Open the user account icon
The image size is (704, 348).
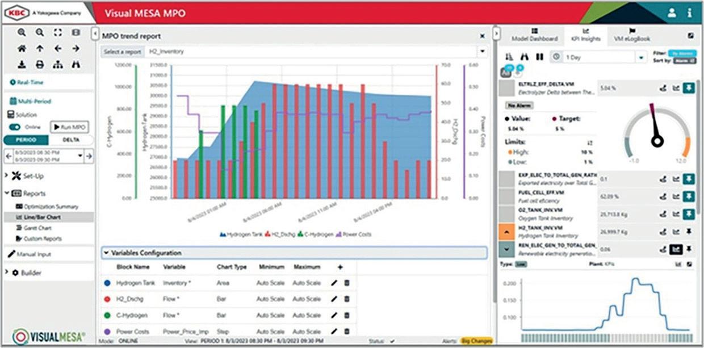tap(672, 12)
